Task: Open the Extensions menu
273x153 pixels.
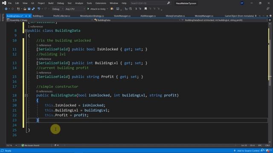Action: coord(101,3)
